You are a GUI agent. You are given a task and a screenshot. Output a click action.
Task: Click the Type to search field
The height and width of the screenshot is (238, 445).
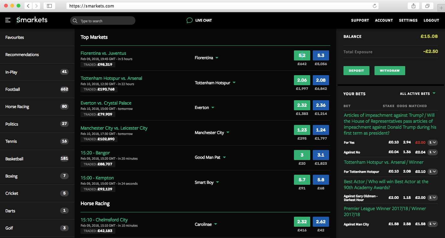(103, 21)
